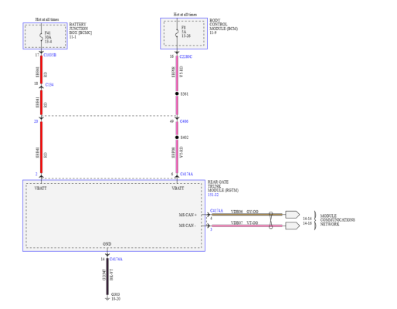
Task: Open the C2280C connector link
Action: point(186,56)
